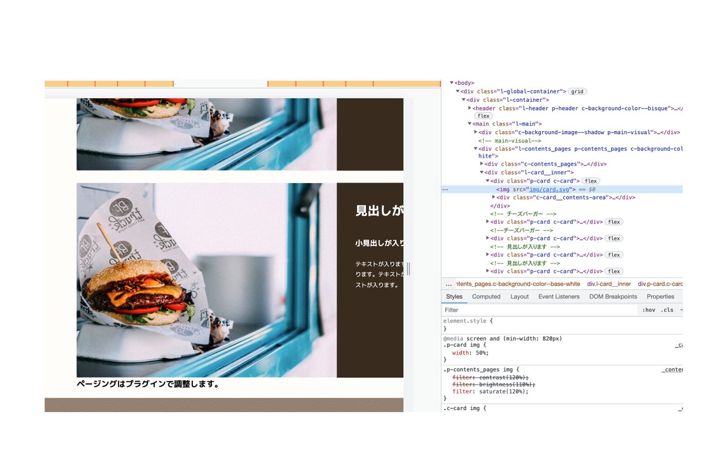
Task: Select the div.l-card__inner breadcrumb
Action: point(609,284)
